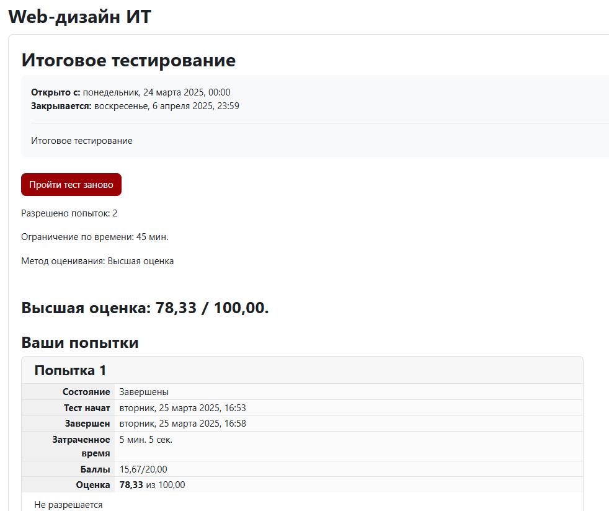Click the 'Метод оценивания: Высшая оценка' line
The image size is (609, 511).
(x=97, y=261)
